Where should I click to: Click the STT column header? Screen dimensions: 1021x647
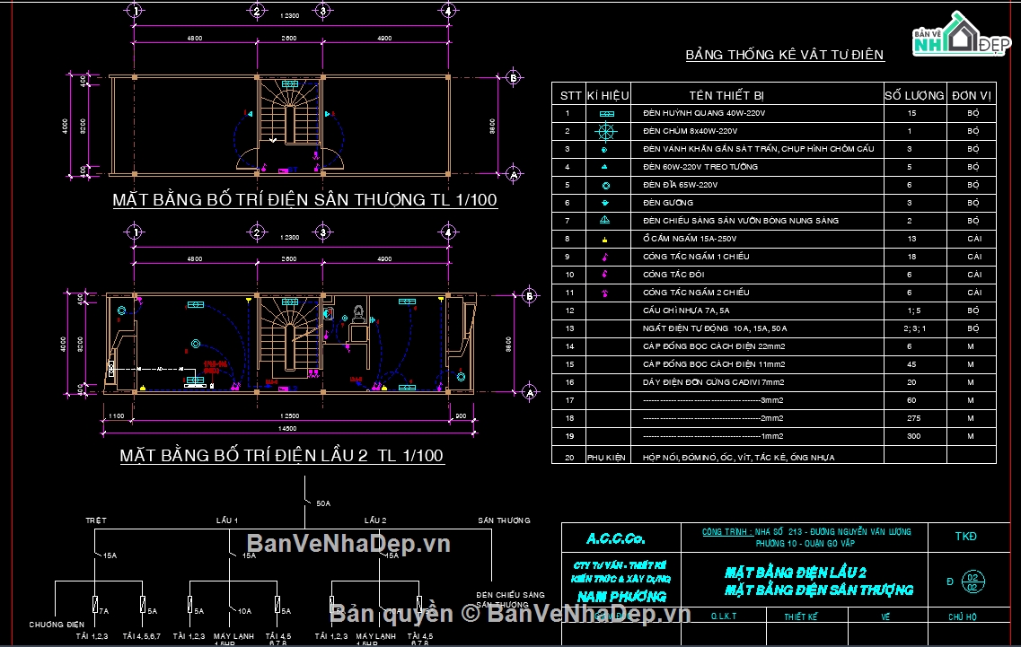click(x=570, y=96)
